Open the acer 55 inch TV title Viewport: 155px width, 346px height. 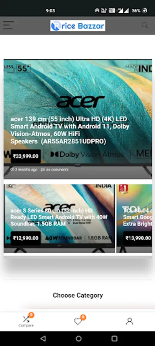coord(70,130)
